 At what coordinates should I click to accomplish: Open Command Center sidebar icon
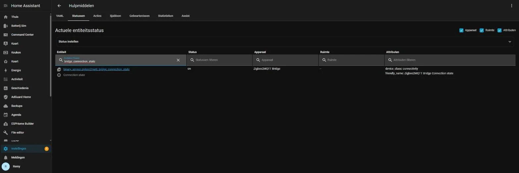6,35
